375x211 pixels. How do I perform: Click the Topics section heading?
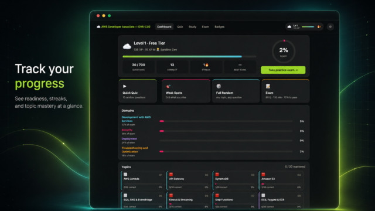coord(126,167)
